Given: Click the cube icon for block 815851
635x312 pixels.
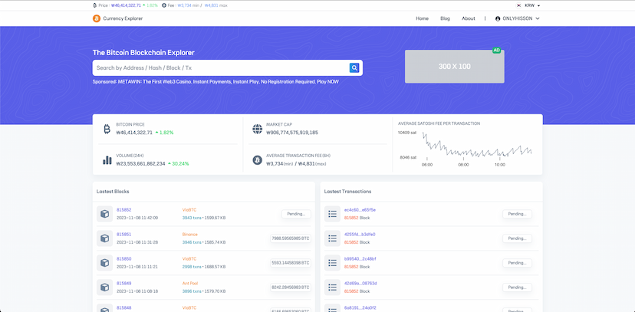Looking at the screenshot, I should point(104,238).
